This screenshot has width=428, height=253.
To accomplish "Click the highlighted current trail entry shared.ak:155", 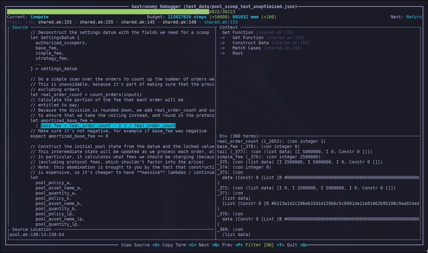I will click(x=221, y=22).
